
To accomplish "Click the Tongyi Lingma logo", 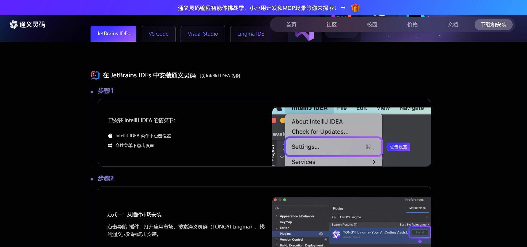I will [27, 25].
